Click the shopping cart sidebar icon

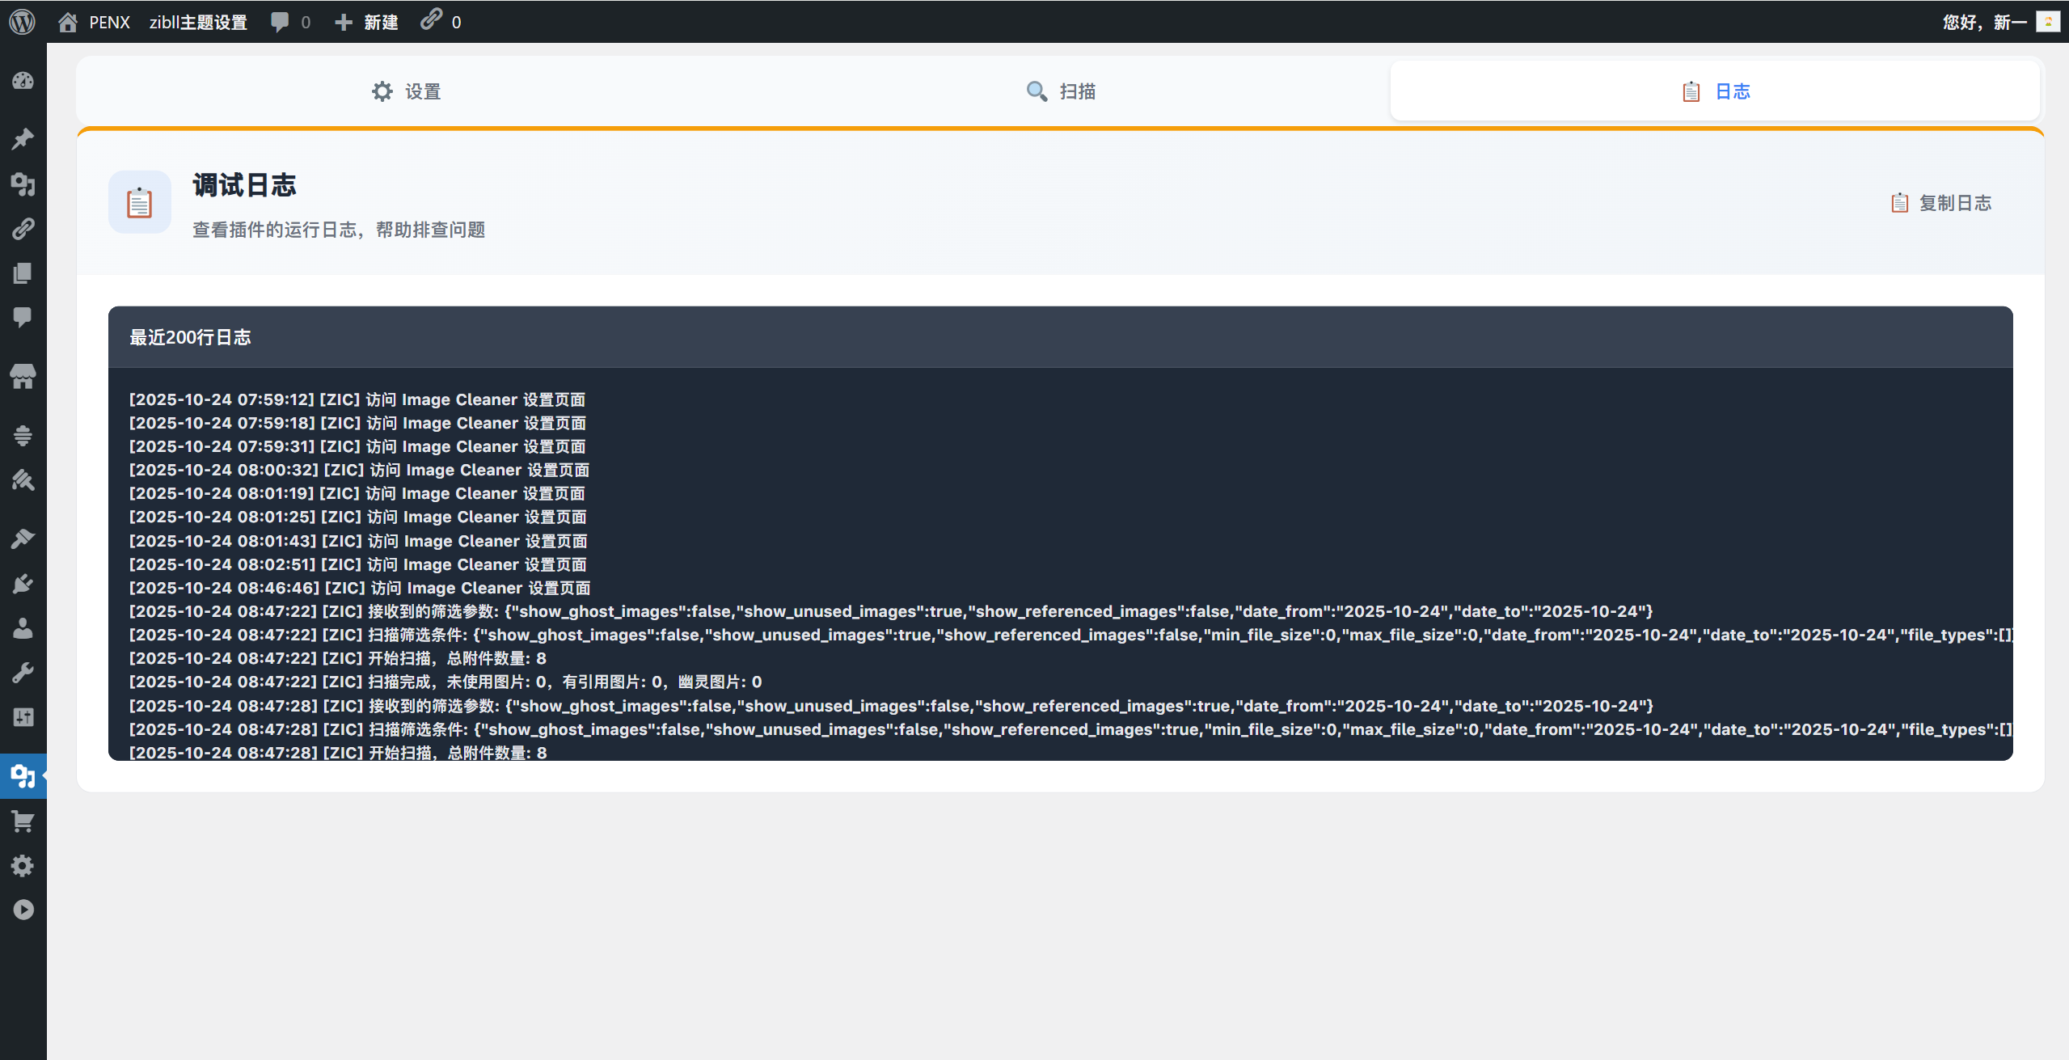[x=23, y=822]
